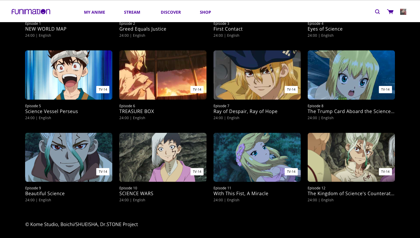The width and height of the screenshot is (420, 238).
Task: Select Episode 7 thumbnail with hat character
Action: [x=257, y=75]
